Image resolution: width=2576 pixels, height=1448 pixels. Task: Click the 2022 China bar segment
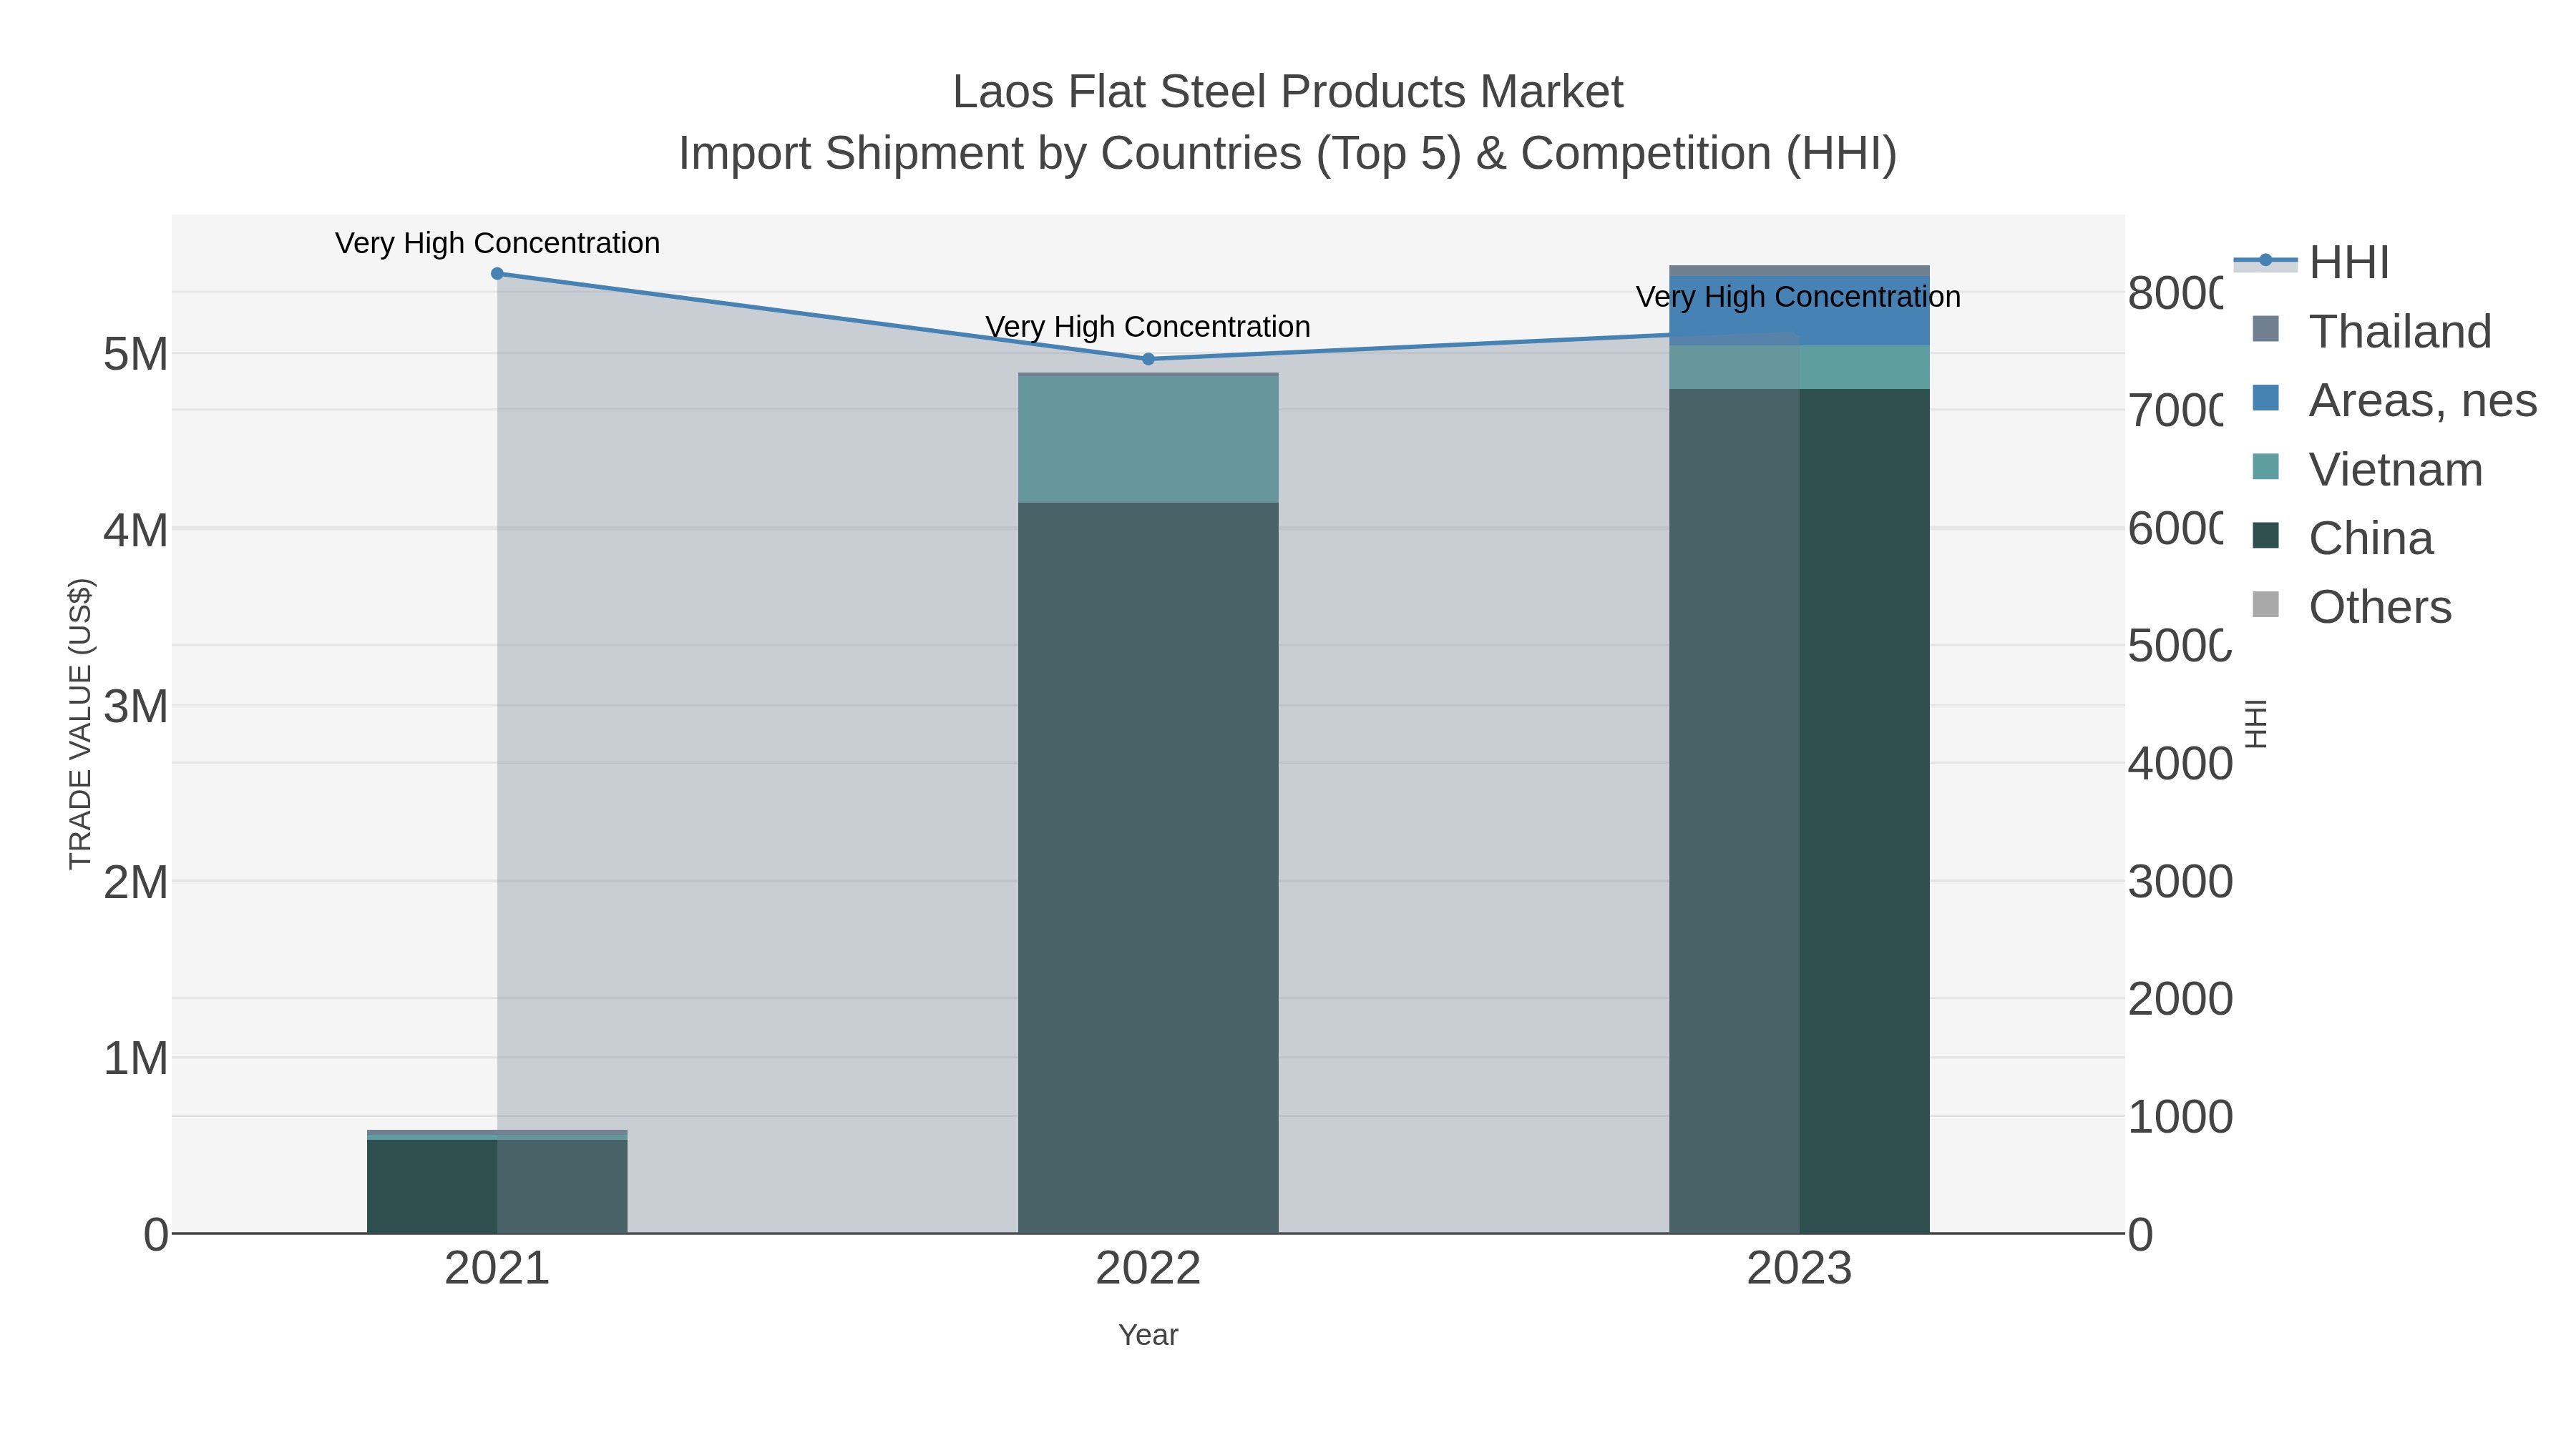click(x=1148, y=867)
